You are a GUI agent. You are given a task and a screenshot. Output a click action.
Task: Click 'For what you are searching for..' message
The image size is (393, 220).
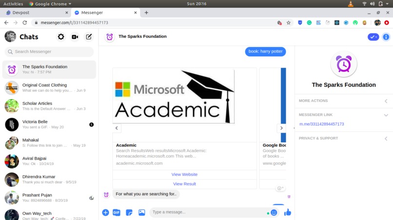click(146, 194)
